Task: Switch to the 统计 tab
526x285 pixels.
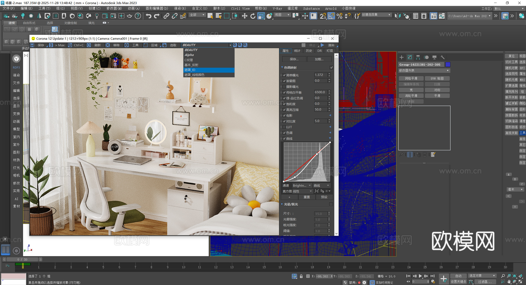Action: click(x=297, y=51)
